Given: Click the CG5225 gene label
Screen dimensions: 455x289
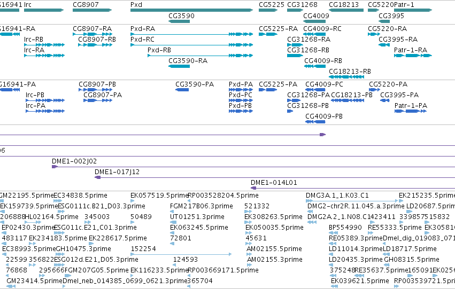Looking at the screenshot, I should (272, 5).
